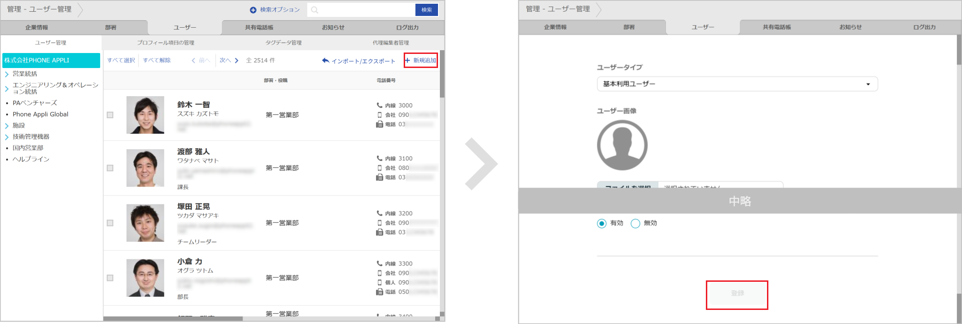Click next page chevron icon
962x324 pixels.
point(236,60)
